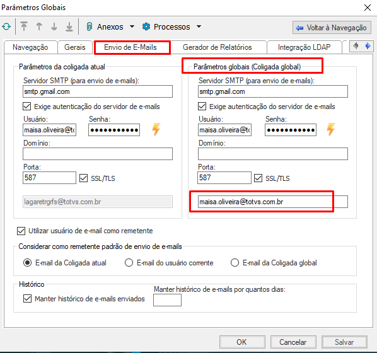Viewport: 377px width, 353px height.
Task: Switch to the Navegação tab
Action: point(30,47)
